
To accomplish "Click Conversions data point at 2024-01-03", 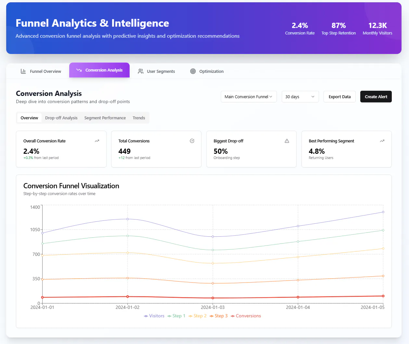I will click(213, 298).
